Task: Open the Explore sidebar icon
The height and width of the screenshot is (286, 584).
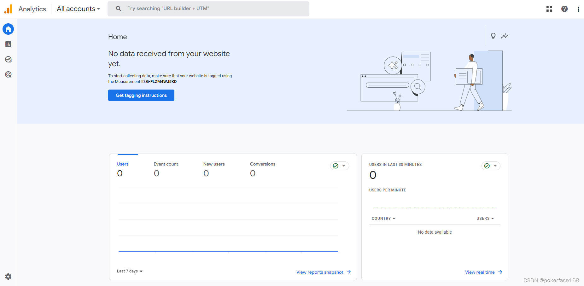Action: (8, 59)
